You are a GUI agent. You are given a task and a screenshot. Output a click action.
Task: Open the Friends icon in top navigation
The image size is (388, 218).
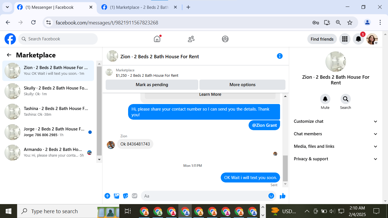click(191, 39)
